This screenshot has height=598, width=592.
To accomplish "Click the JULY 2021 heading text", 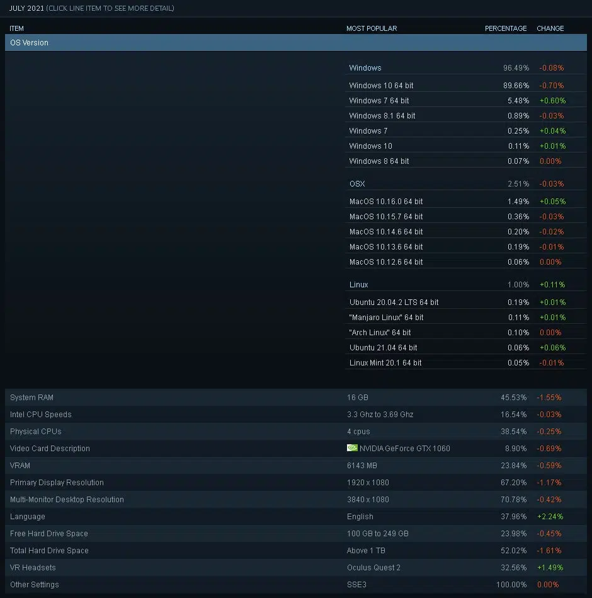I will pyautogui.click(x=26, y=8).
